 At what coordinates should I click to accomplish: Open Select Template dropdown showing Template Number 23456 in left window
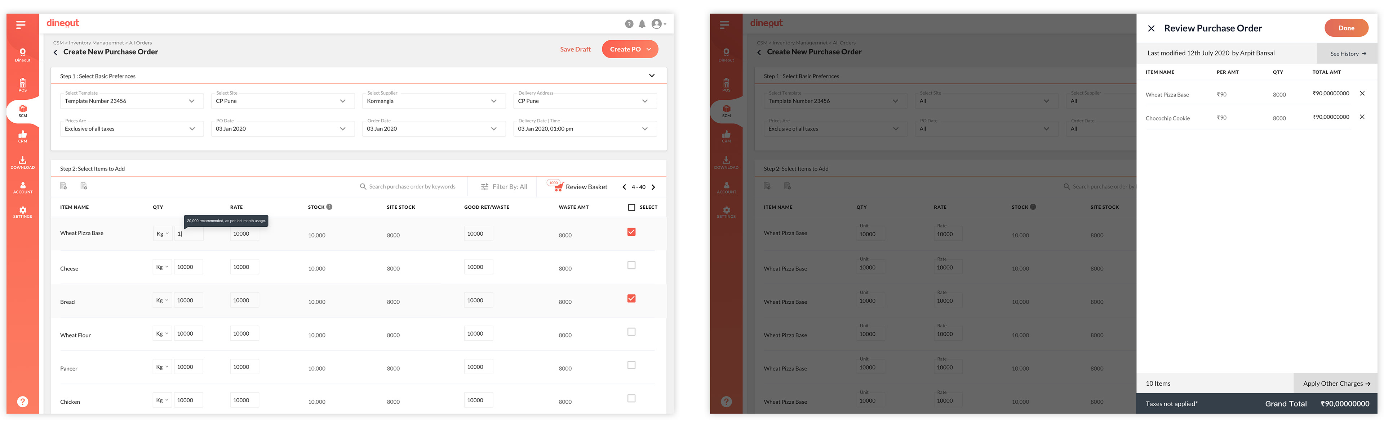coord(132,100)
